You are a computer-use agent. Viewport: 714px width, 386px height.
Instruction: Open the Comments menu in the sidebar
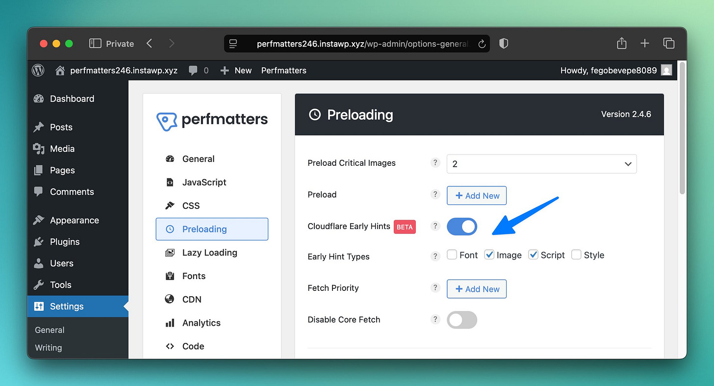coord(78,192)
